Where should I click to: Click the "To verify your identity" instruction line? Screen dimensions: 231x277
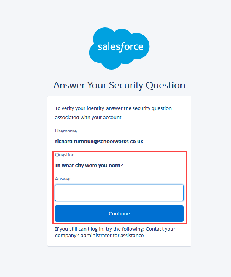113,108
